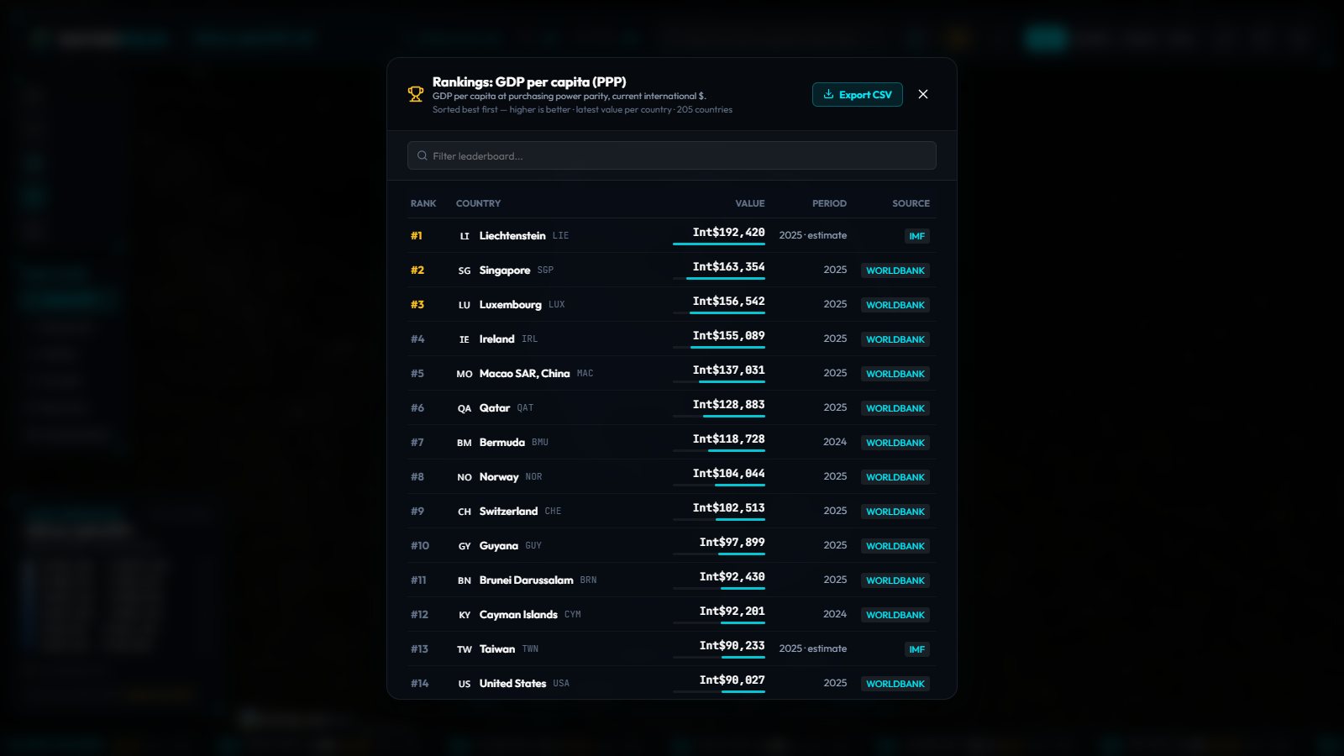The image size is (1344, 756).
Task: Select Switzerland country row
Action: [x=672, y=512]
